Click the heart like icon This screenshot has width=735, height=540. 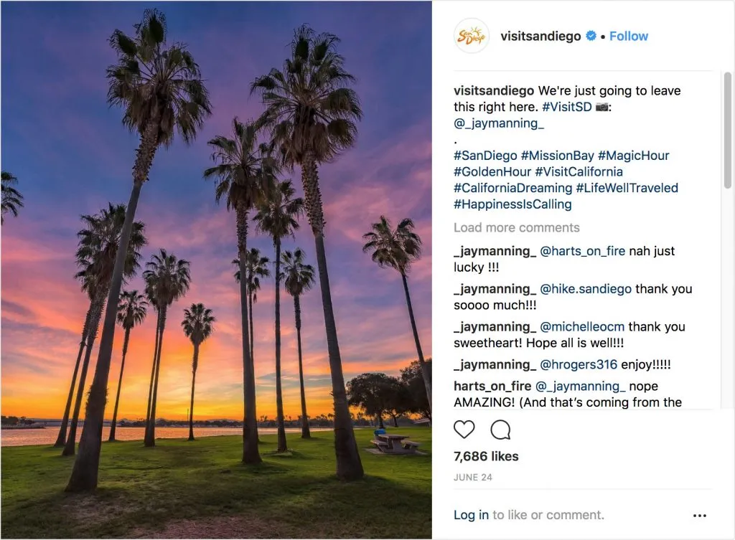click(464, 430)
